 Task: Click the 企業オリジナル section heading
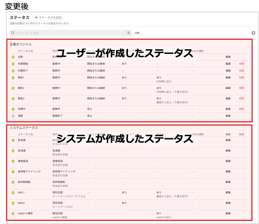(21, 45)
